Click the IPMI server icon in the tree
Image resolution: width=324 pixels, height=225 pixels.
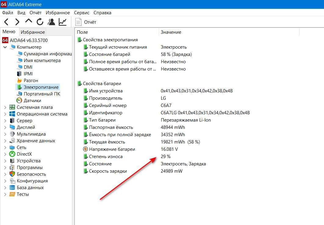tap(19, 74)
